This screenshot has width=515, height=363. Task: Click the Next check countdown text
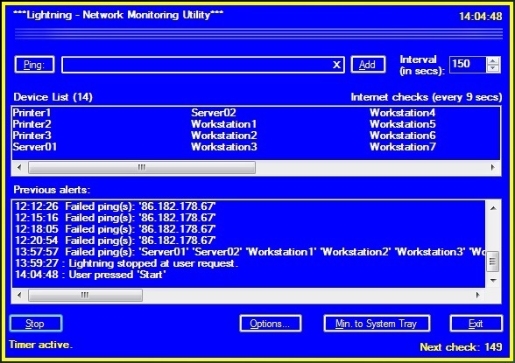tap(461, 347)
